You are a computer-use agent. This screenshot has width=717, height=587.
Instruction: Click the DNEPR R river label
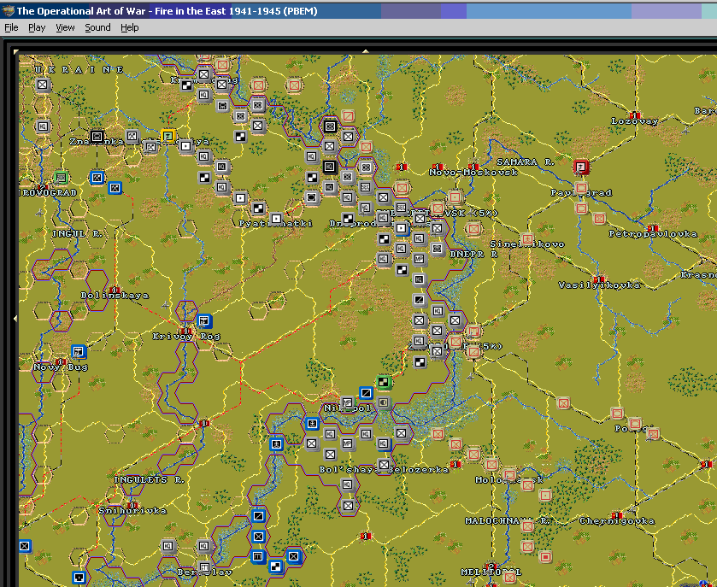tap(473, 254)
